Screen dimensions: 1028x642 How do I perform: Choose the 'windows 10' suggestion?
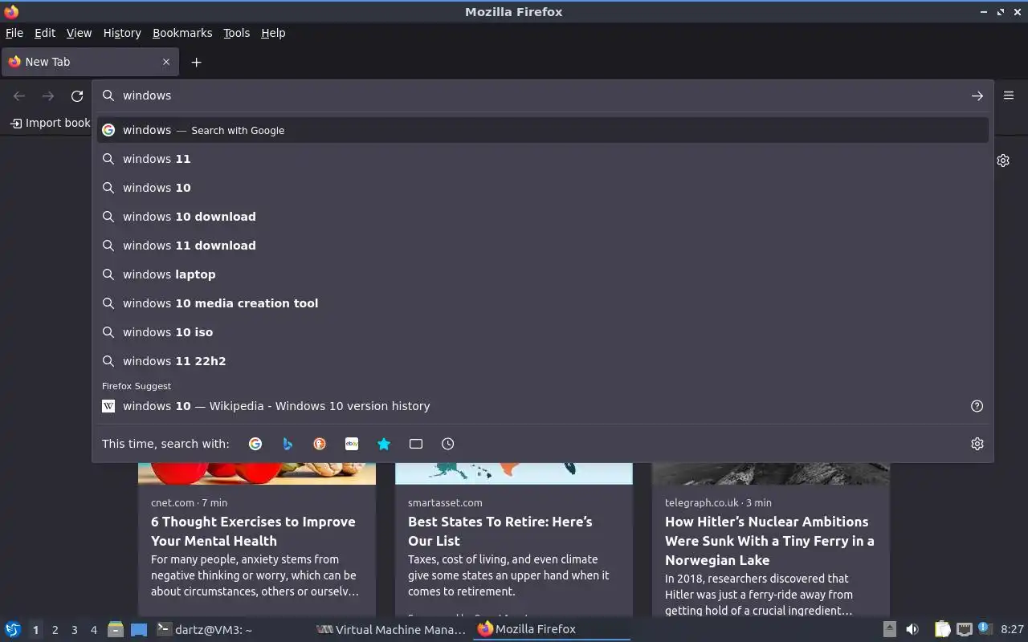pos(543,188)
